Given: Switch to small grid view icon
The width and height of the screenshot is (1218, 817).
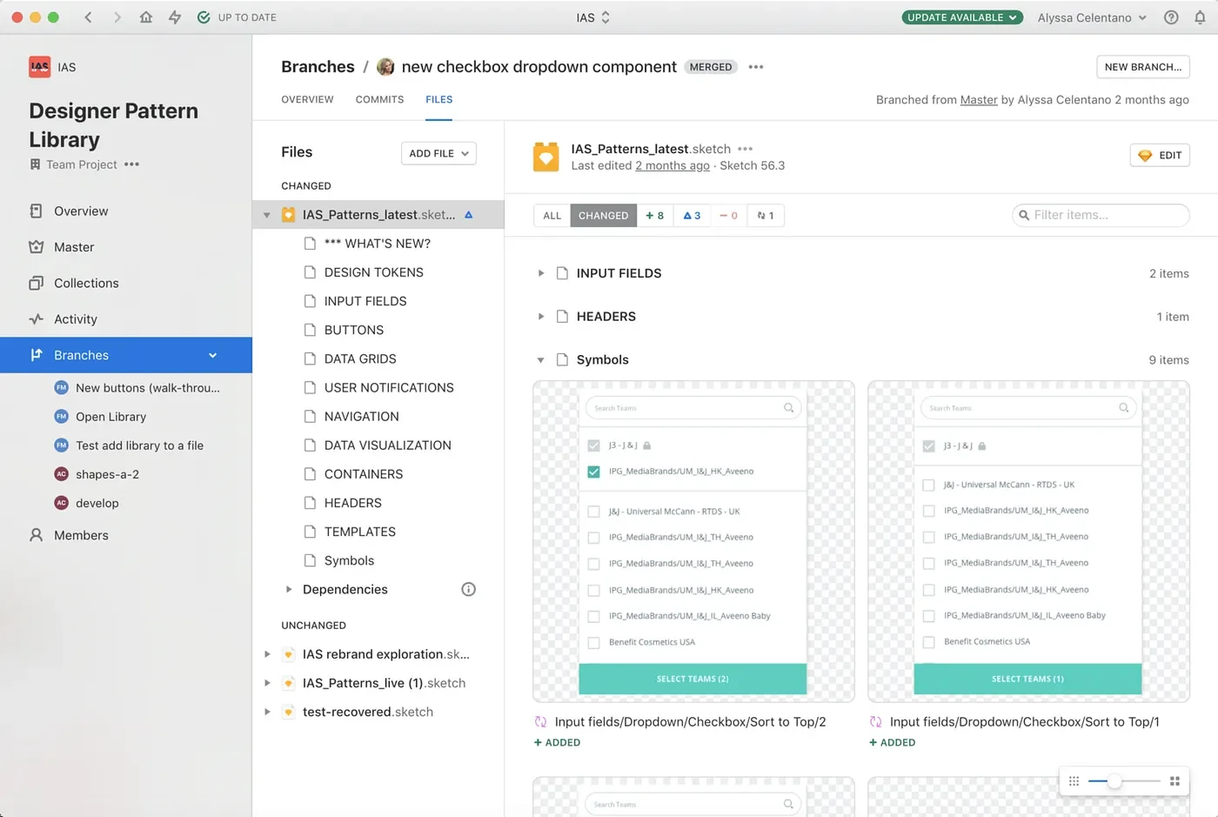Looking at the screenshot, I should click(1074, 781).
